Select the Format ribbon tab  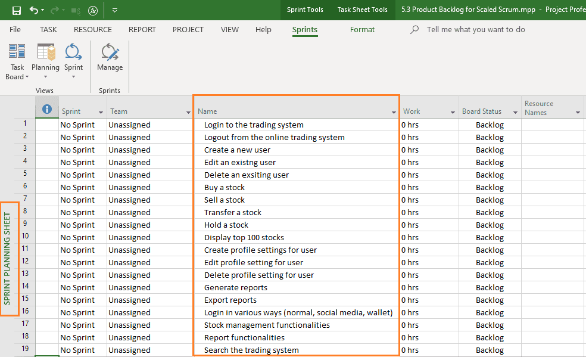coord(362,30)
